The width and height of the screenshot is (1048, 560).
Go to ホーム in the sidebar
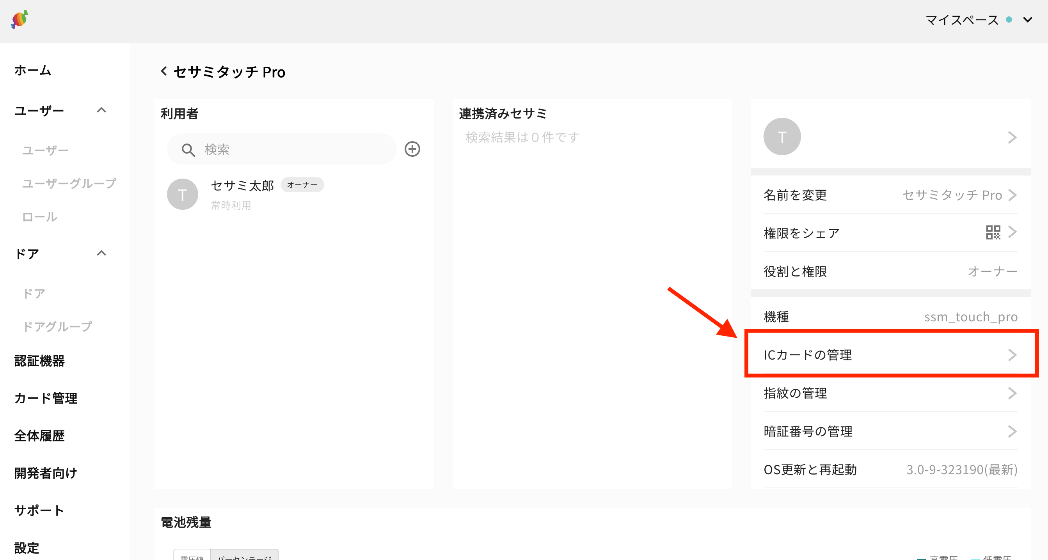click(x=32, y=70)
